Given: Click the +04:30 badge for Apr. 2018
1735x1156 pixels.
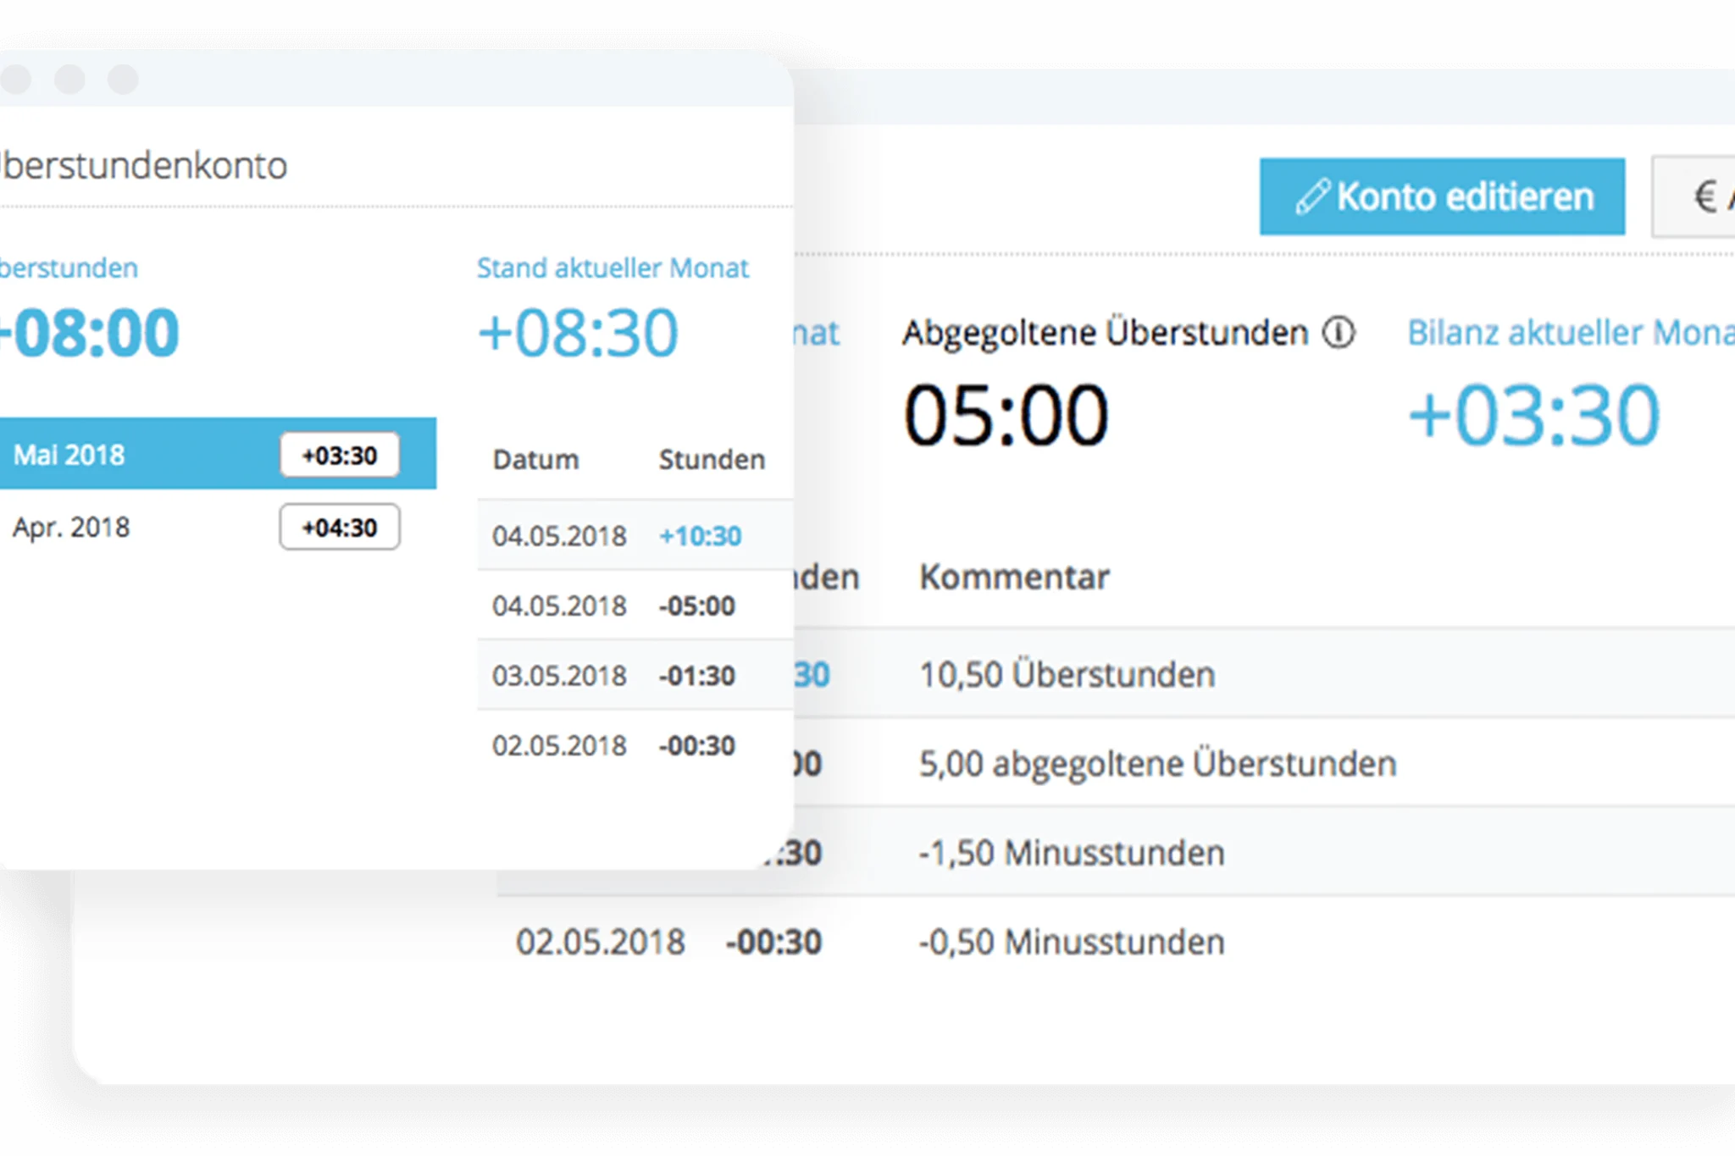Looking at the screenshot, I should tap(340, 527).
